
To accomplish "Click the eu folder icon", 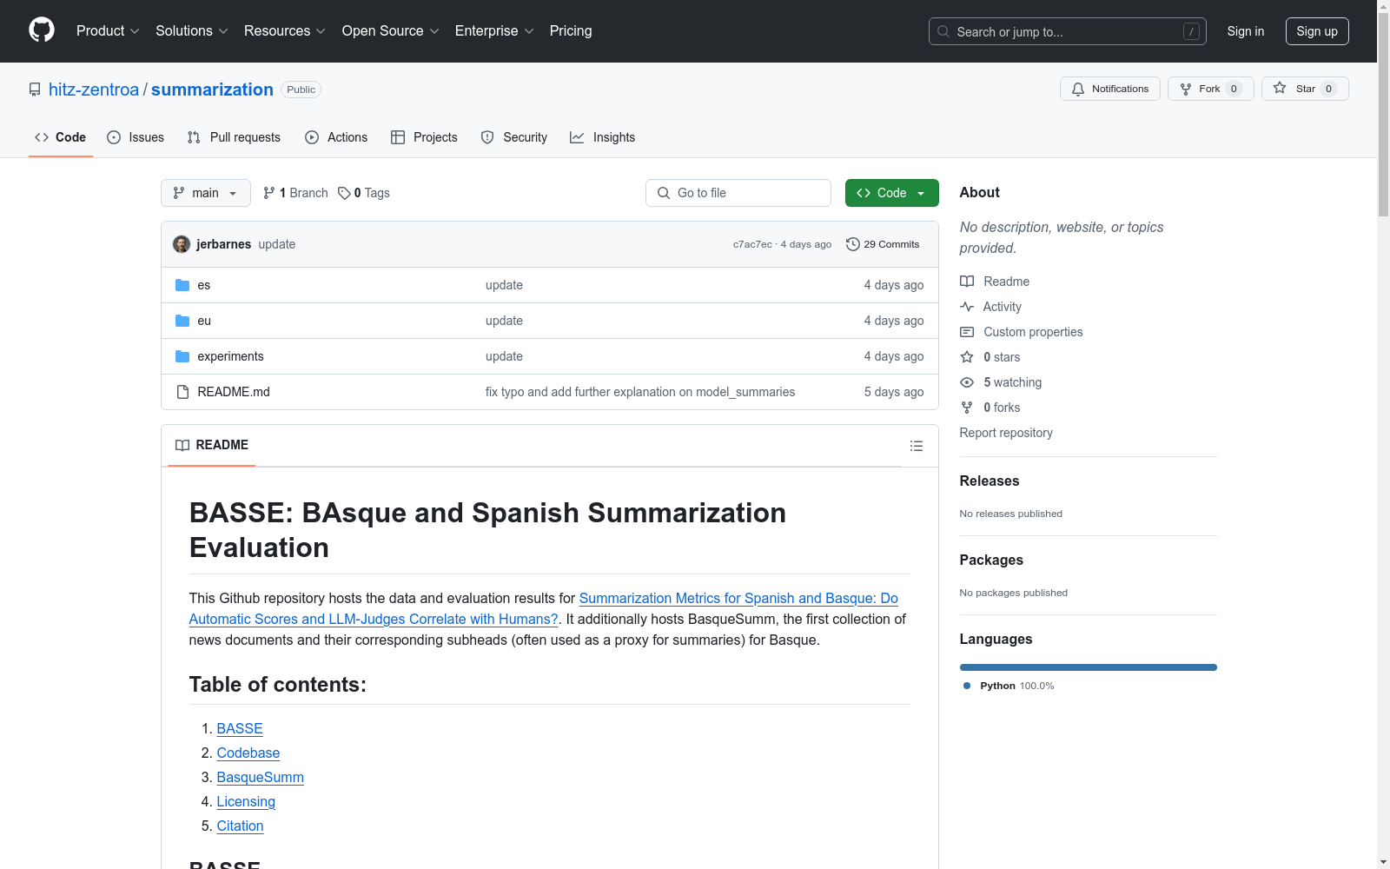I will tap(182, 321).
